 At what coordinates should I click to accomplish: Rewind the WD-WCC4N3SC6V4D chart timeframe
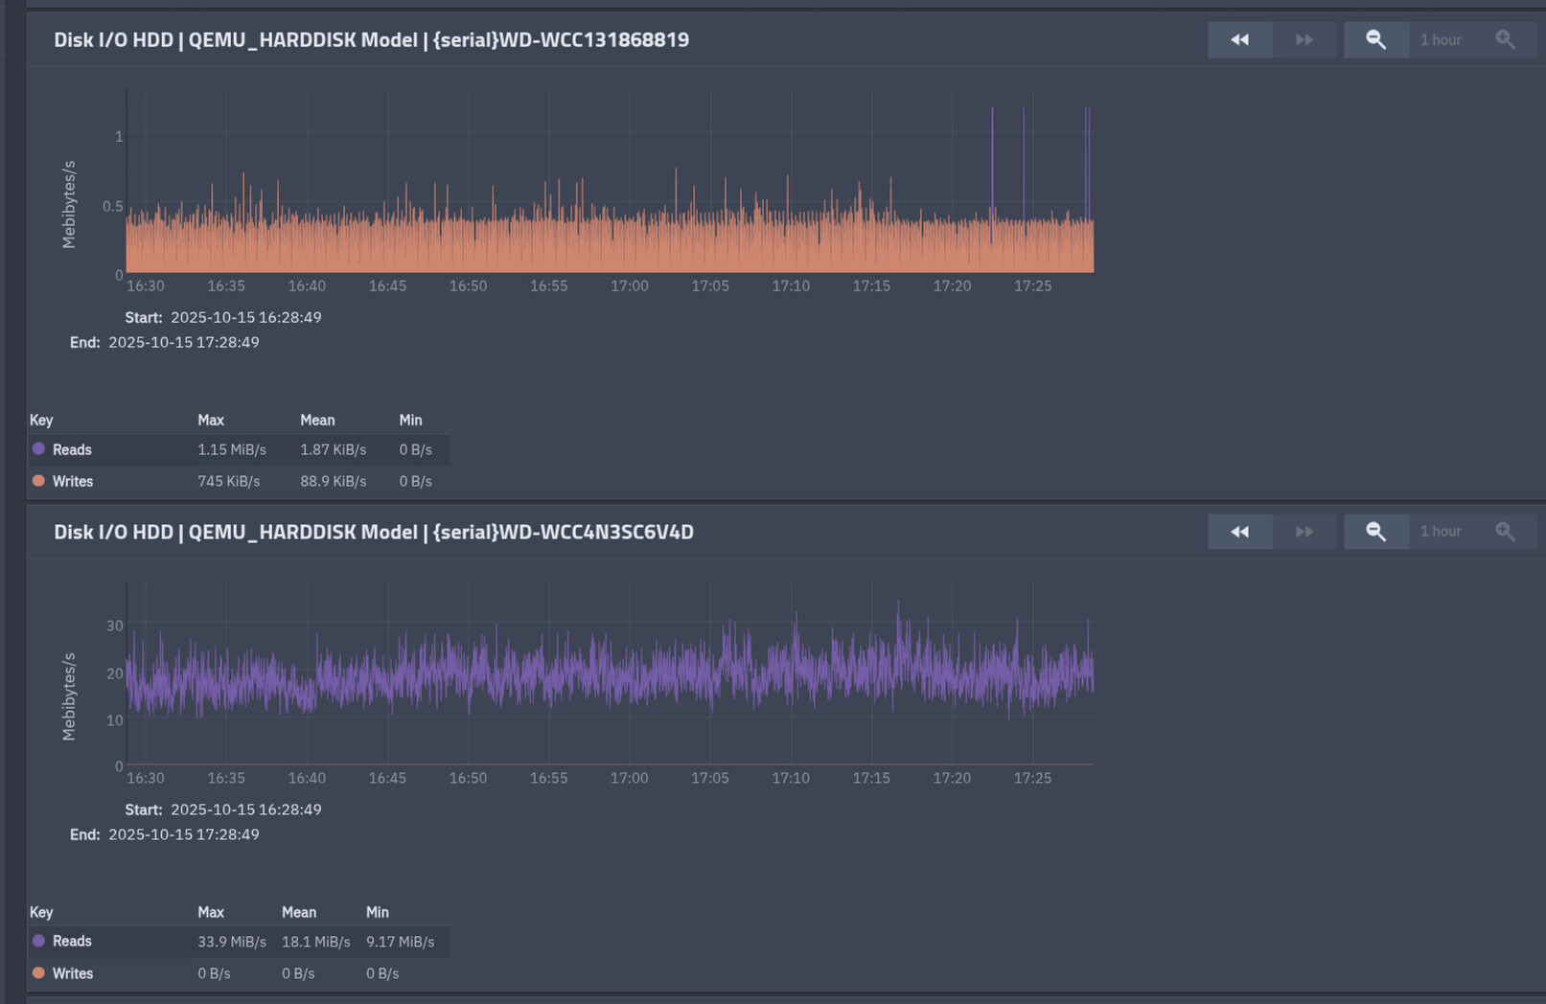[1239, 532]
